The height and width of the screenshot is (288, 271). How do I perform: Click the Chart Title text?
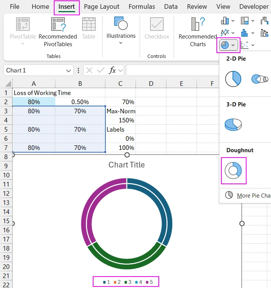(x=127, y=165)
